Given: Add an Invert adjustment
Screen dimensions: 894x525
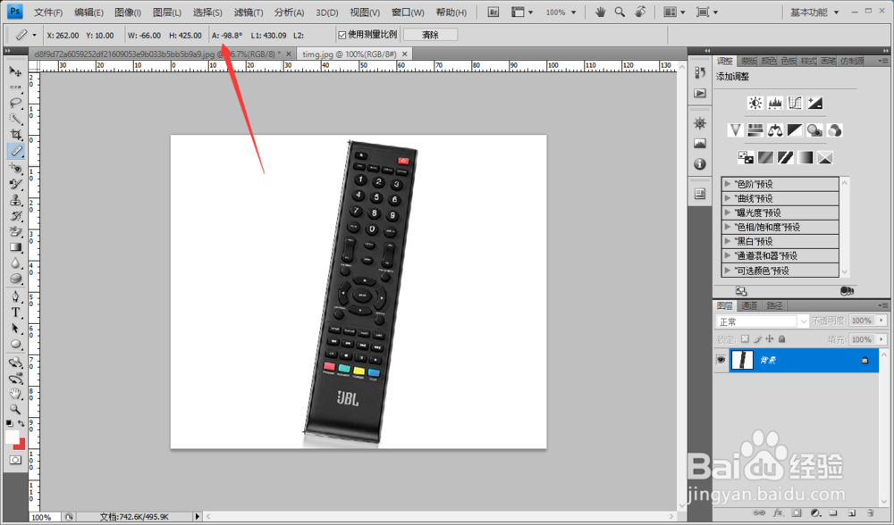Looking at the screenshot, I should coord(746,157).
